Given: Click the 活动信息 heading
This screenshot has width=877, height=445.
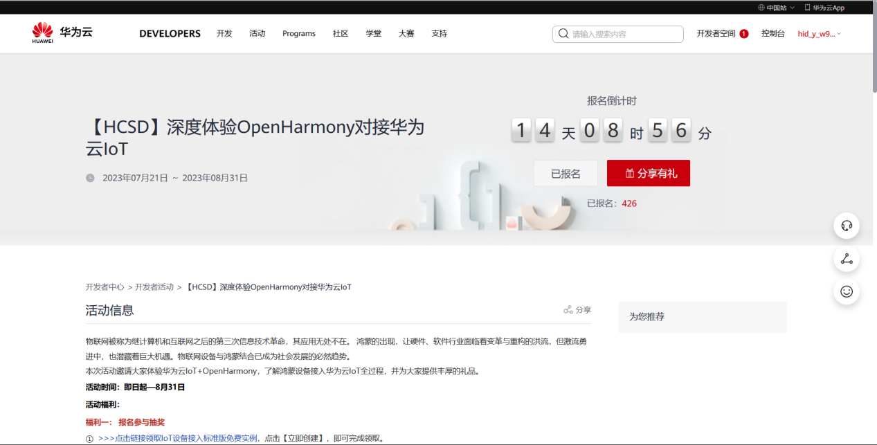Looking at the screenshot, I should [109, 310].
